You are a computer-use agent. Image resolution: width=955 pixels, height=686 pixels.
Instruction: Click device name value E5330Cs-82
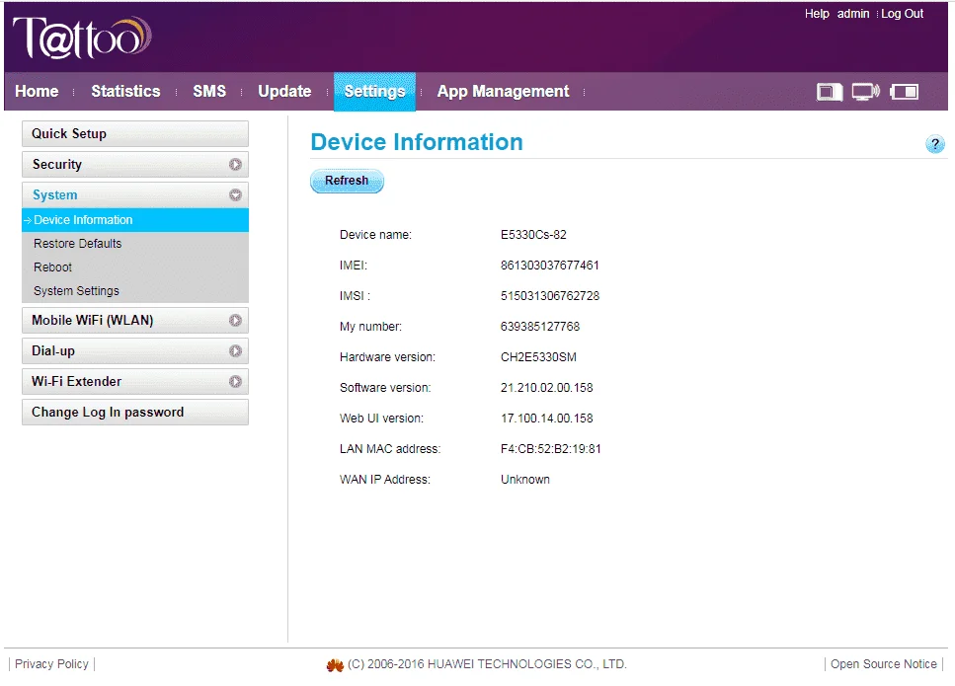coord(533,234)
